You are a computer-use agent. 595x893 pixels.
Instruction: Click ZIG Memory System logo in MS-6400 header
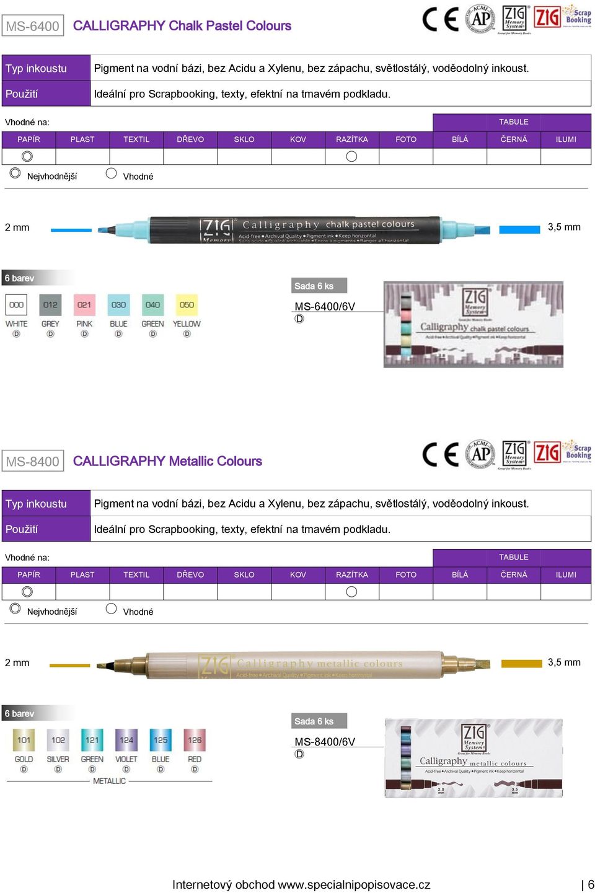(514, 20)
